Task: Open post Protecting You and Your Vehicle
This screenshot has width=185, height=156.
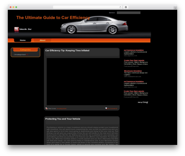Action: pyautogui.click(x=63, y=119)
